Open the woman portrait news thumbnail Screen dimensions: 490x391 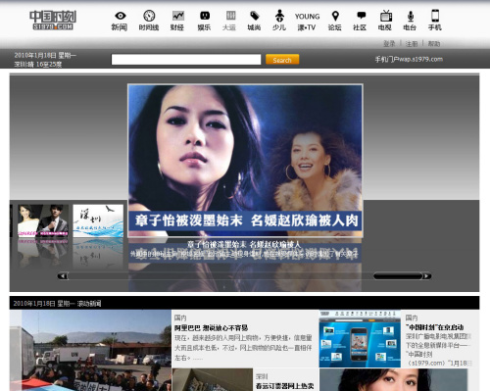pyautogui.click(x=393, y=379)
